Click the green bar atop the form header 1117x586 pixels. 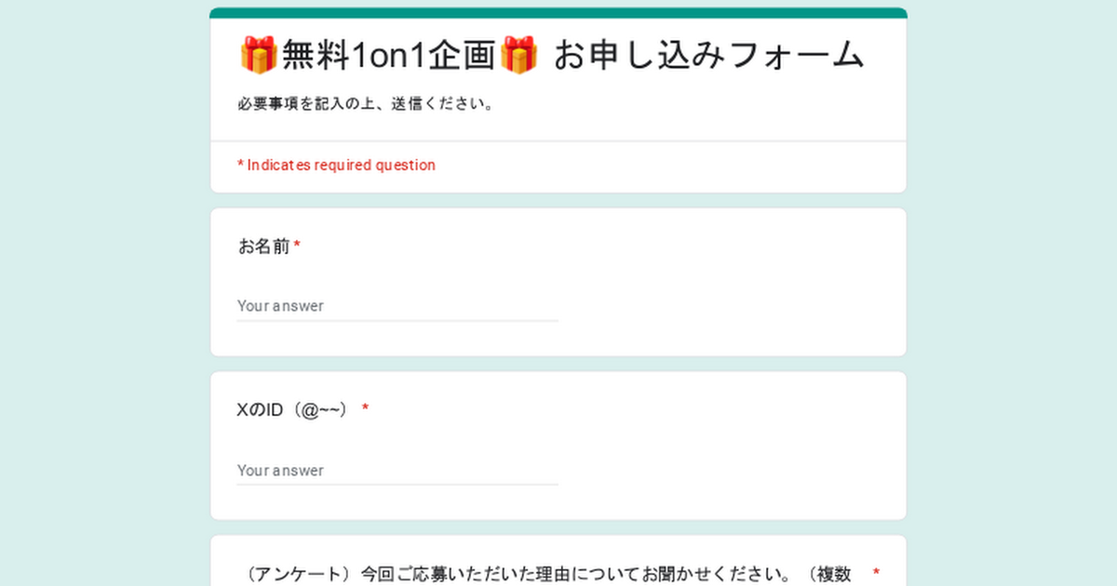tap(558, 13)
